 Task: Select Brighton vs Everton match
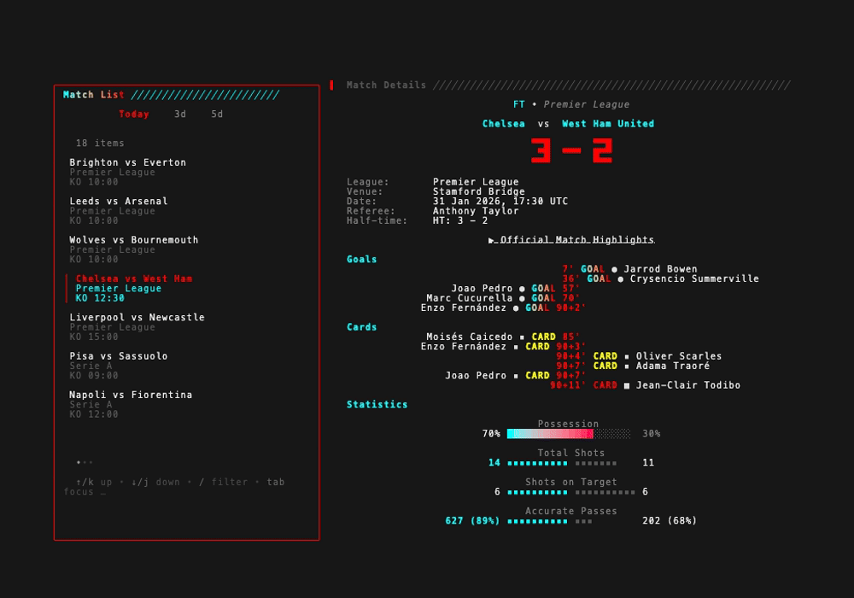coord(128,172)
